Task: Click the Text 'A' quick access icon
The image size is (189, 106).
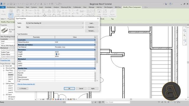Action: (x=41, y=4)
